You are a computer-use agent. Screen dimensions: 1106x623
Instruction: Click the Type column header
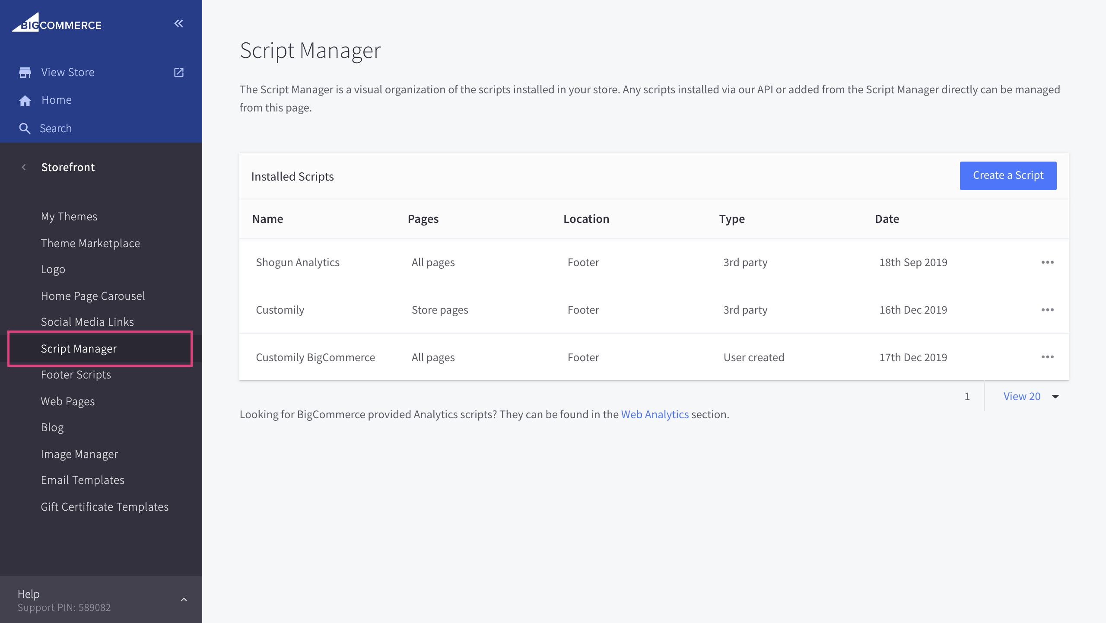coord(732,219)
